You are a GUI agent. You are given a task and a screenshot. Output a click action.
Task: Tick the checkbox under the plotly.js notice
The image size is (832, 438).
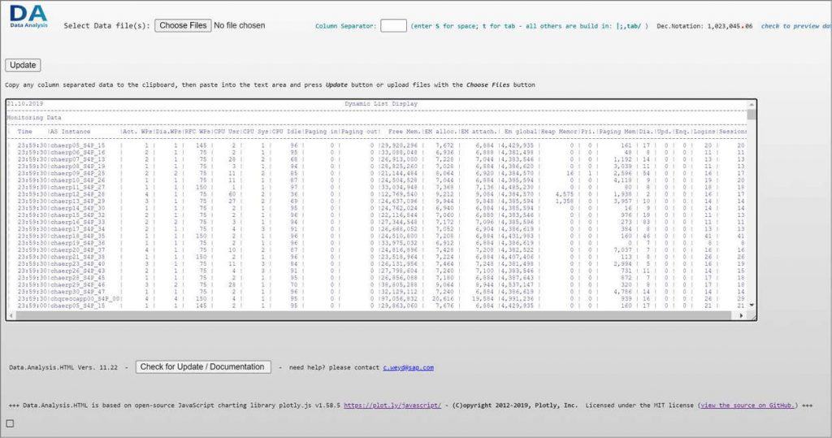pyautogui.click(x=10, y=423)
